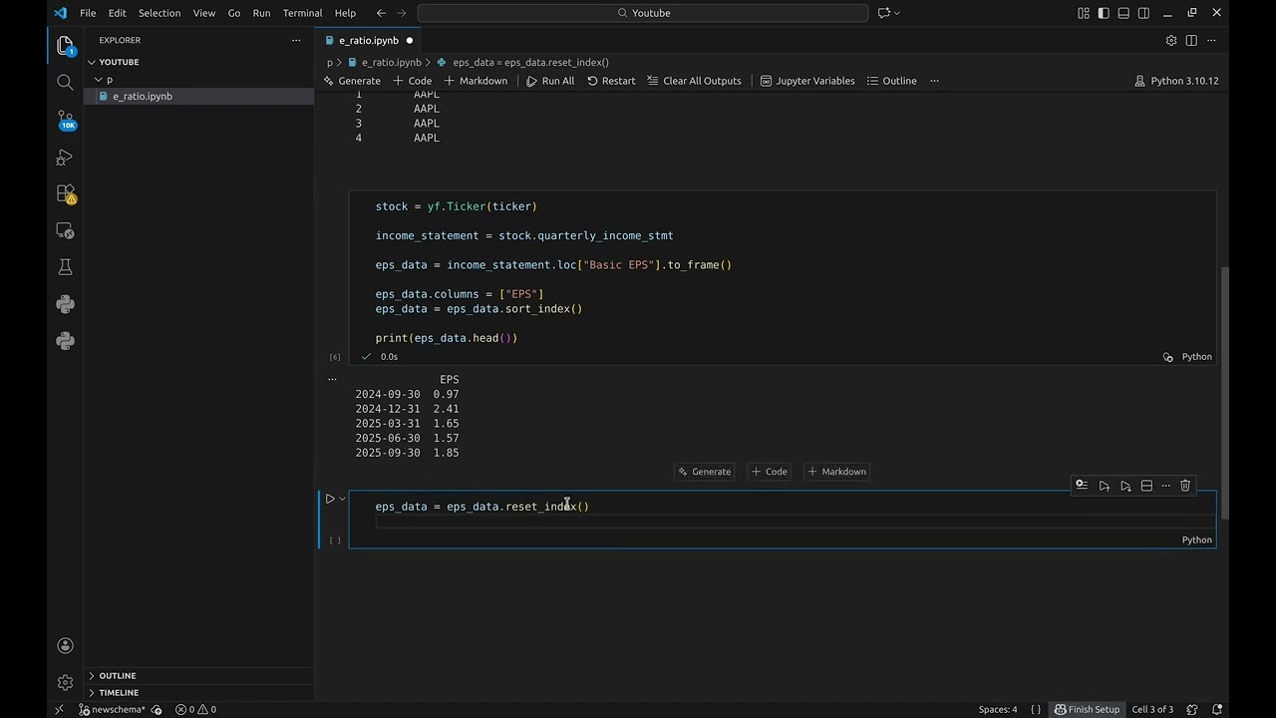Screen dimensions: 1276x718
Task: Open the Manage gear in the activity bar
Action: point(65,683)
